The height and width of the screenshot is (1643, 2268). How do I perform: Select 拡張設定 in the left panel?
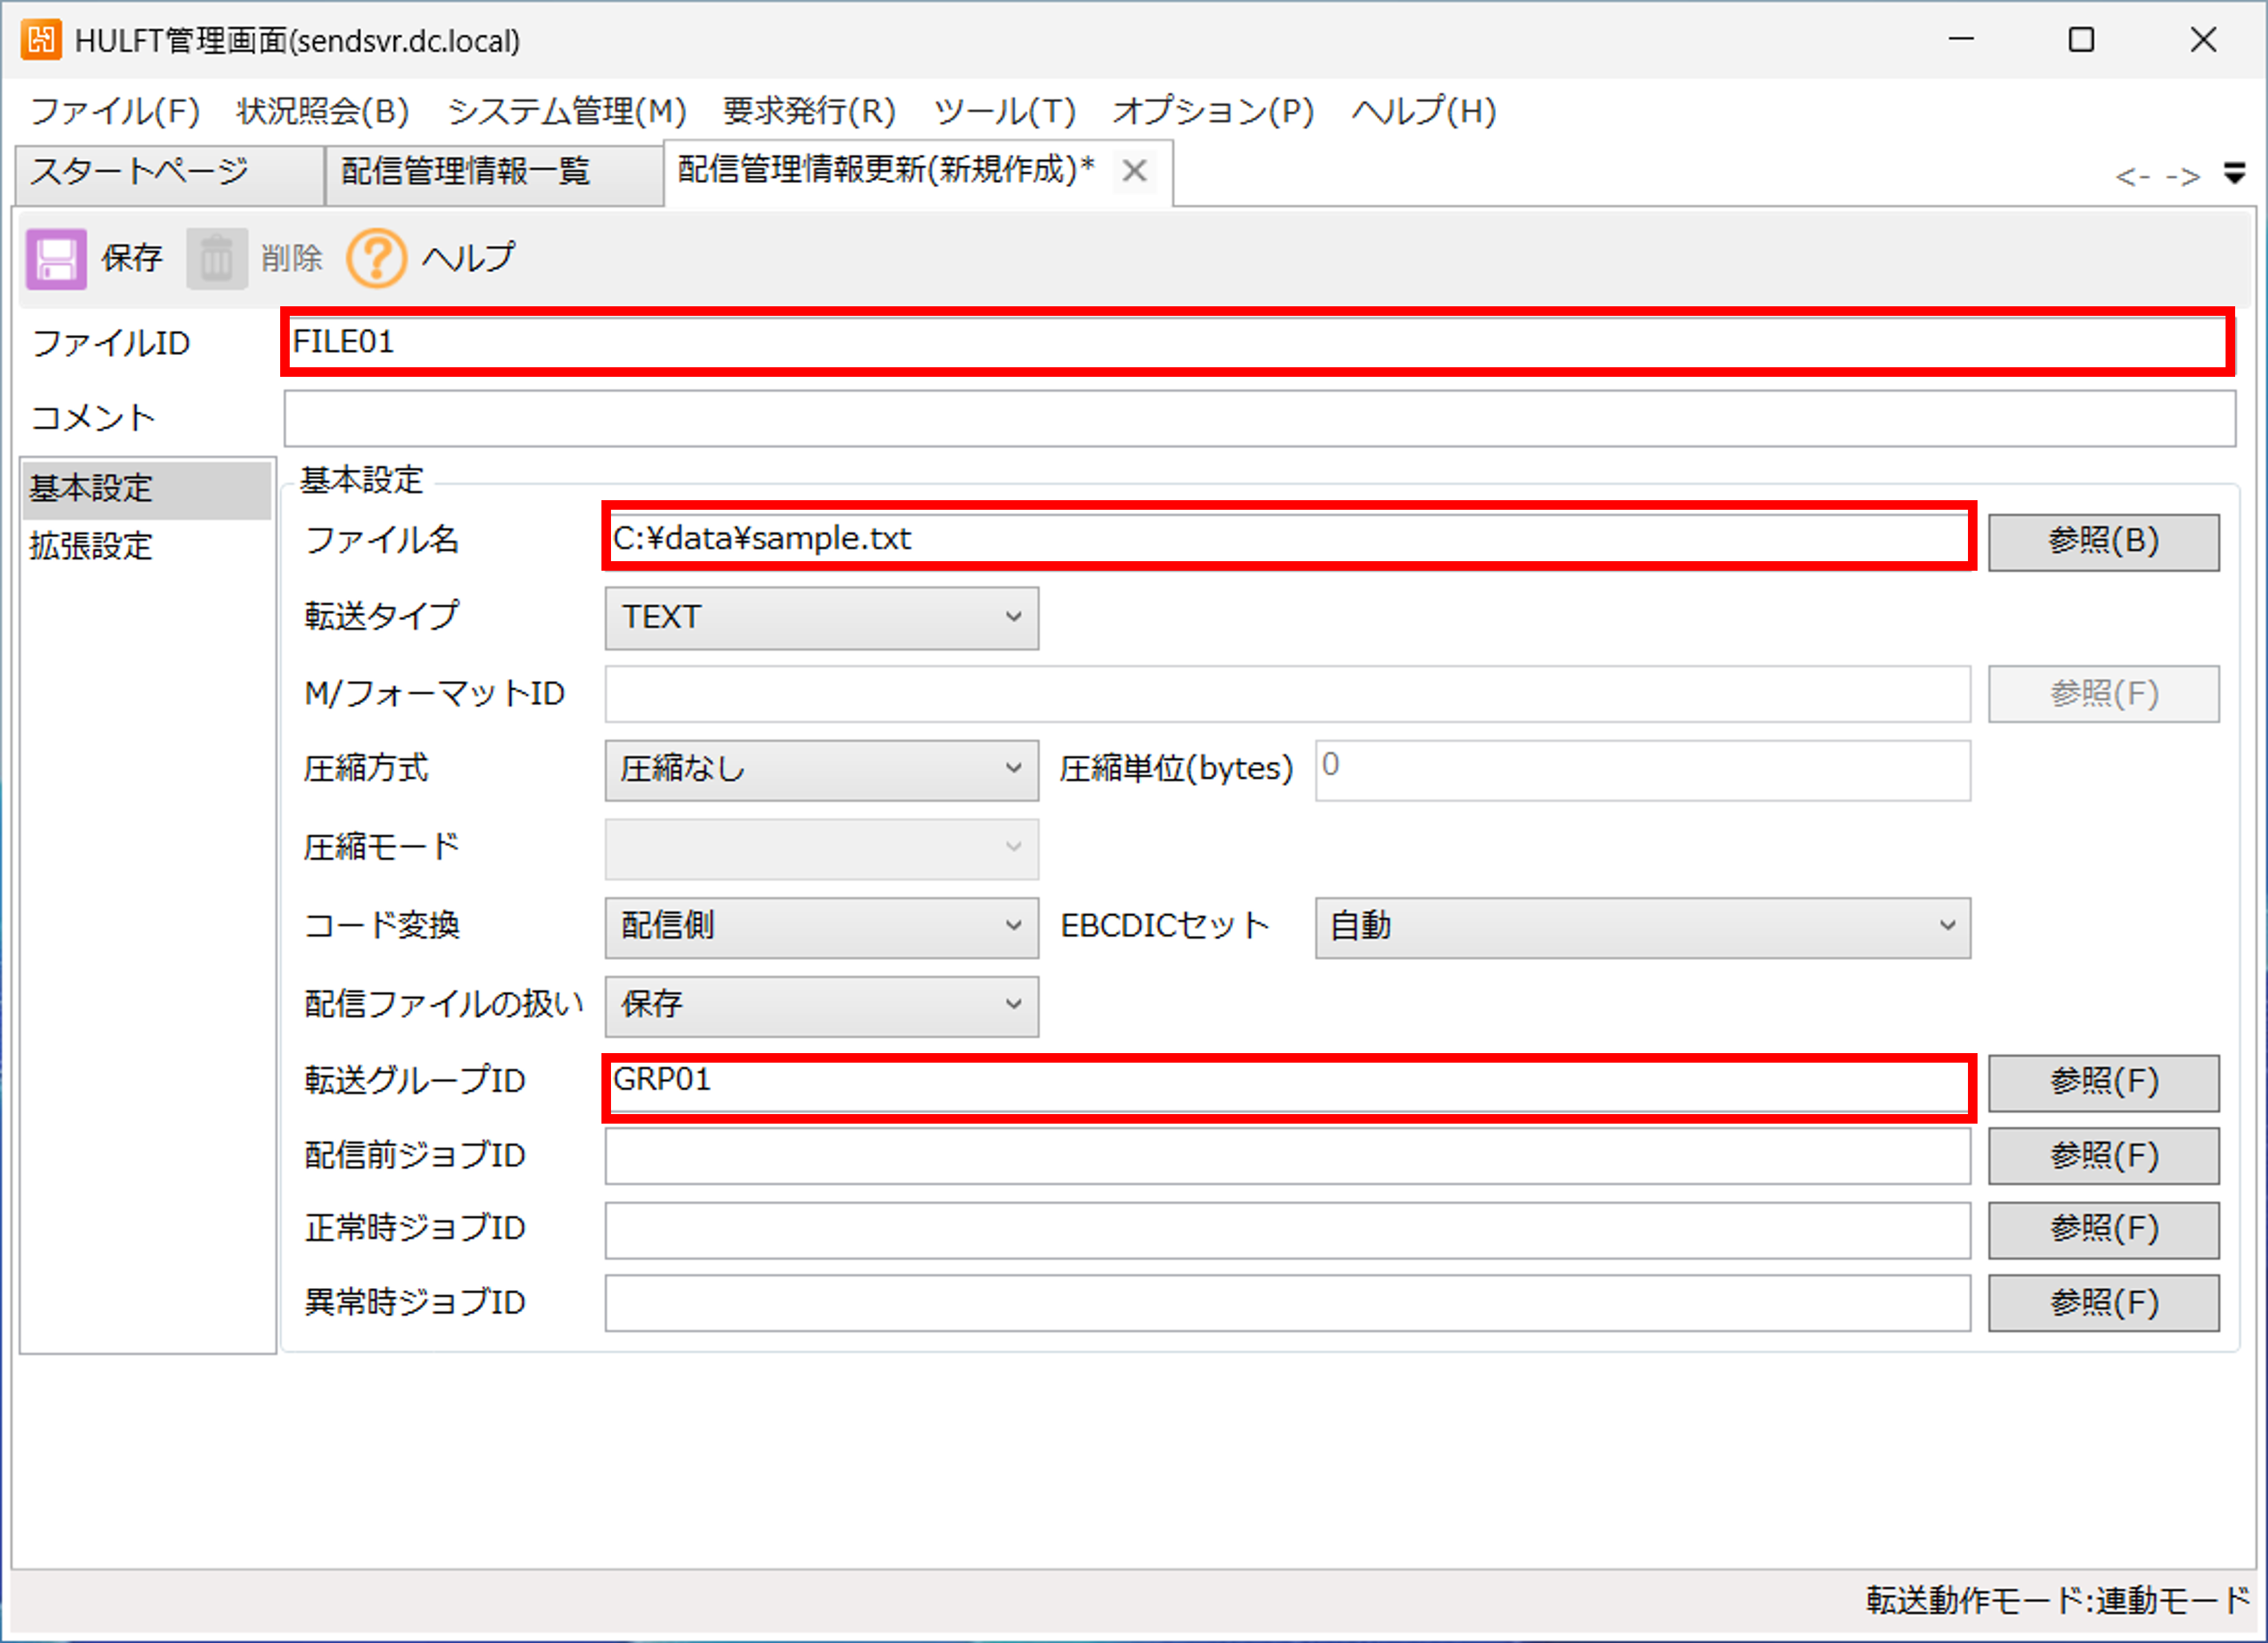[x=92, y=547]
